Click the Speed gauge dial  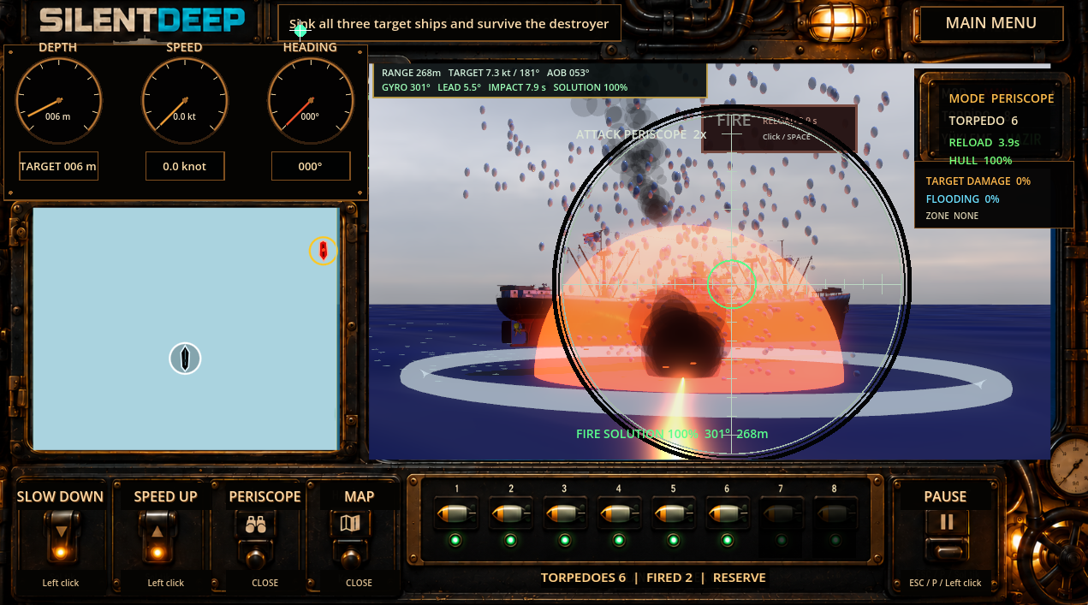pos(184,101)
